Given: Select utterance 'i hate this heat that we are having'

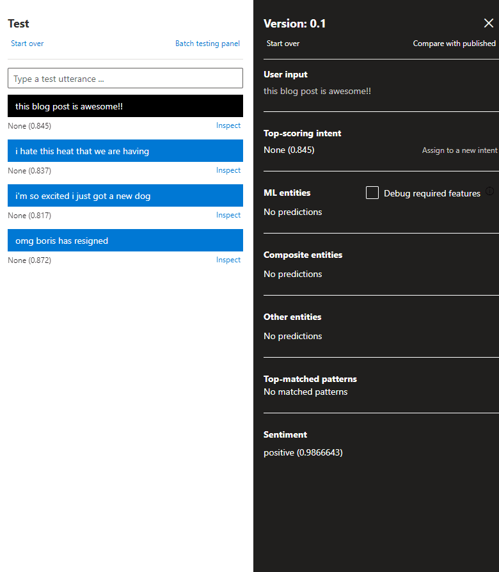Looking at the screenshot, I should click(125, 150).
